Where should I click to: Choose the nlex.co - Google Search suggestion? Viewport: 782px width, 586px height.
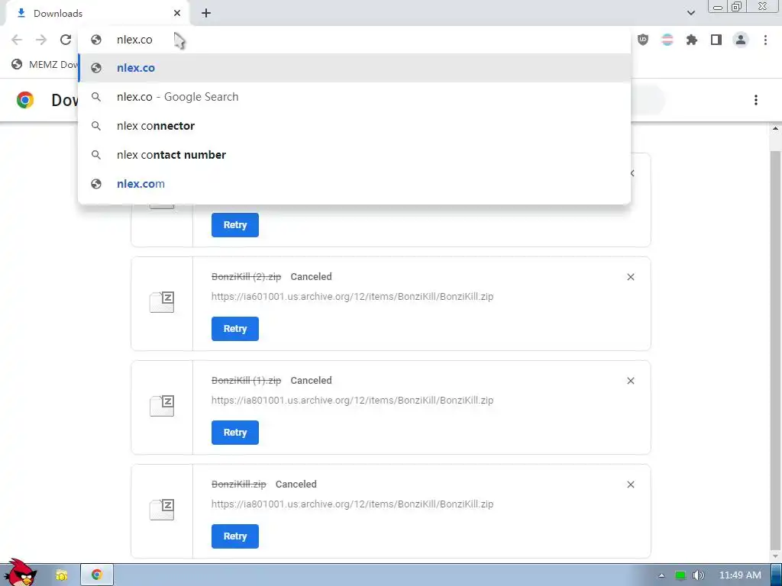[354, 97]
